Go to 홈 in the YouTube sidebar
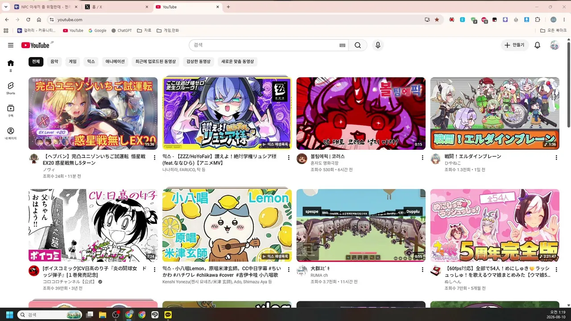Screen dimensions: 571x321 (x=11, y=65)
